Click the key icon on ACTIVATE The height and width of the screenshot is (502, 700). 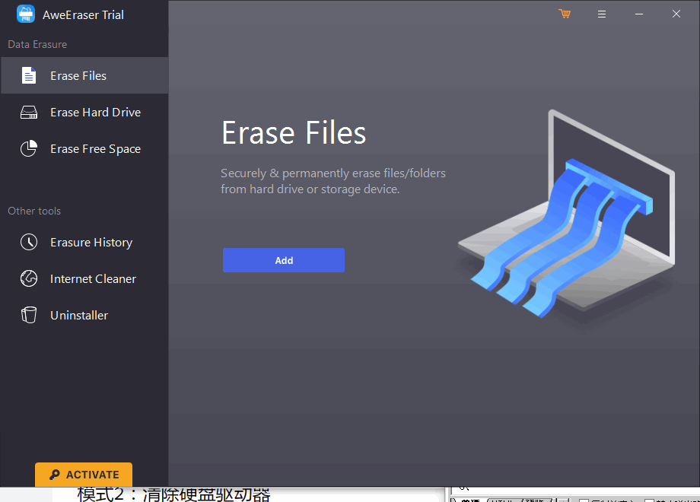pyautogui.click(x=55, y=475)
